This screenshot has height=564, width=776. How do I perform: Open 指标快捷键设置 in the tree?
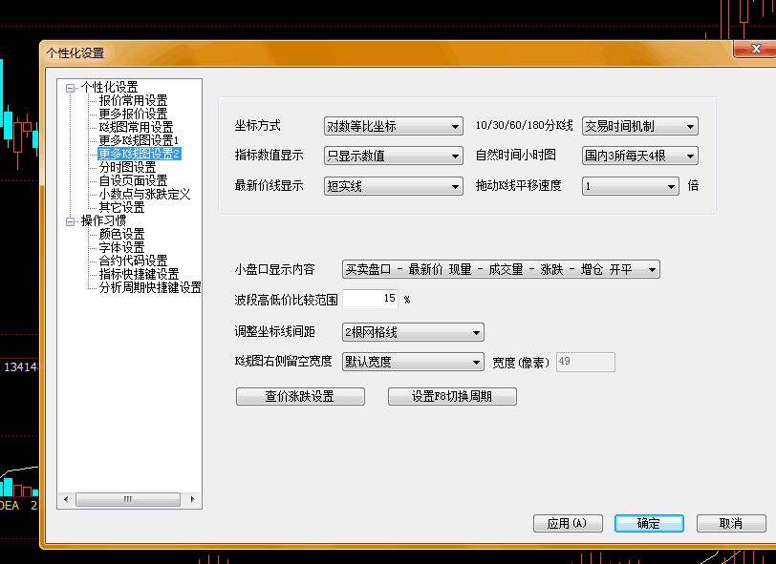[139, 274]
